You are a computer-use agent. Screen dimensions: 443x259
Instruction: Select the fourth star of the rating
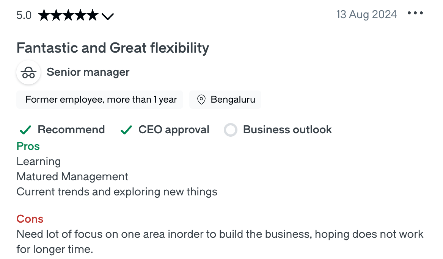click(81, 15)
